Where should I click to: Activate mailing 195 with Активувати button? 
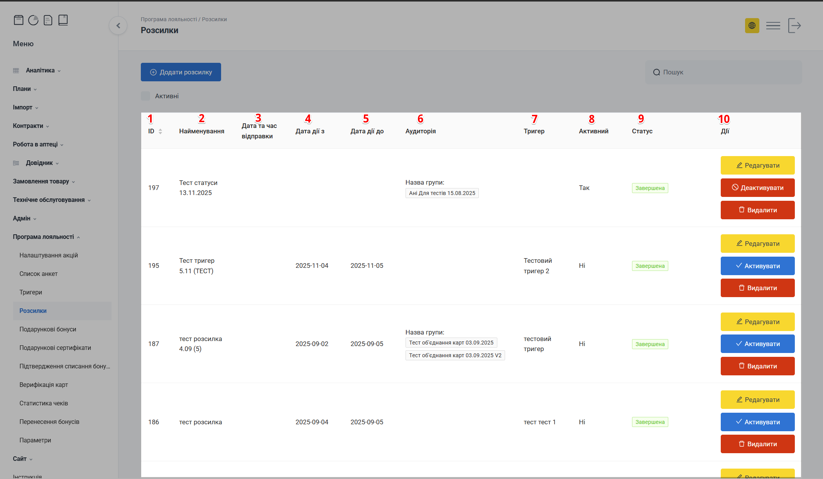pos(757,266)
